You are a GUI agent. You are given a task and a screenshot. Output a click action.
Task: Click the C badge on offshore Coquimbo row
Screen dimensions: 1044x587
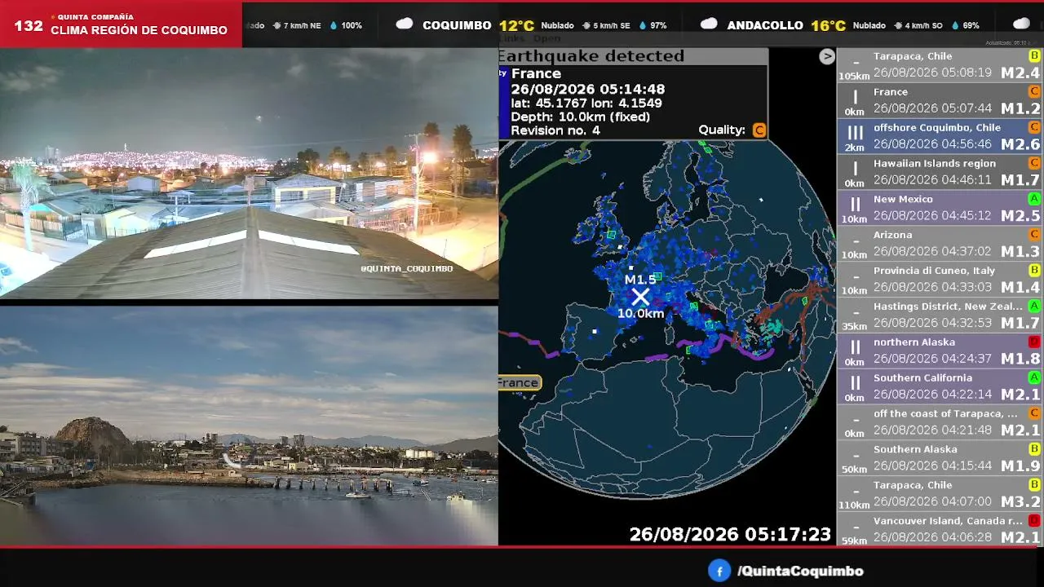tap(1034, 127)
